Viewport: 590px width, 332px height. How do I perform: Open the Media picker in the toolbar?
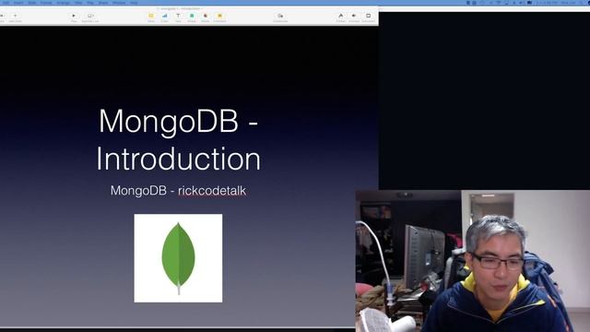(x=205, y=17)
